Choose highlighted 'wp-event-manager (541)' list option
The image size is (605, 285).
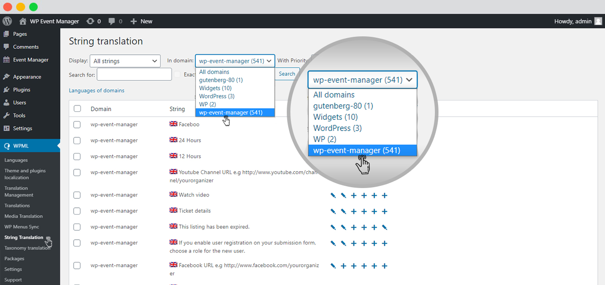[x=235, y=112]
